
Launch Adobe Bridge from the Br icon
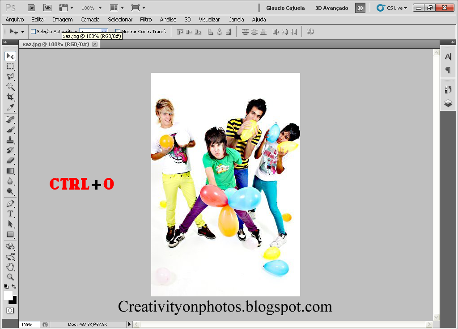31,8
